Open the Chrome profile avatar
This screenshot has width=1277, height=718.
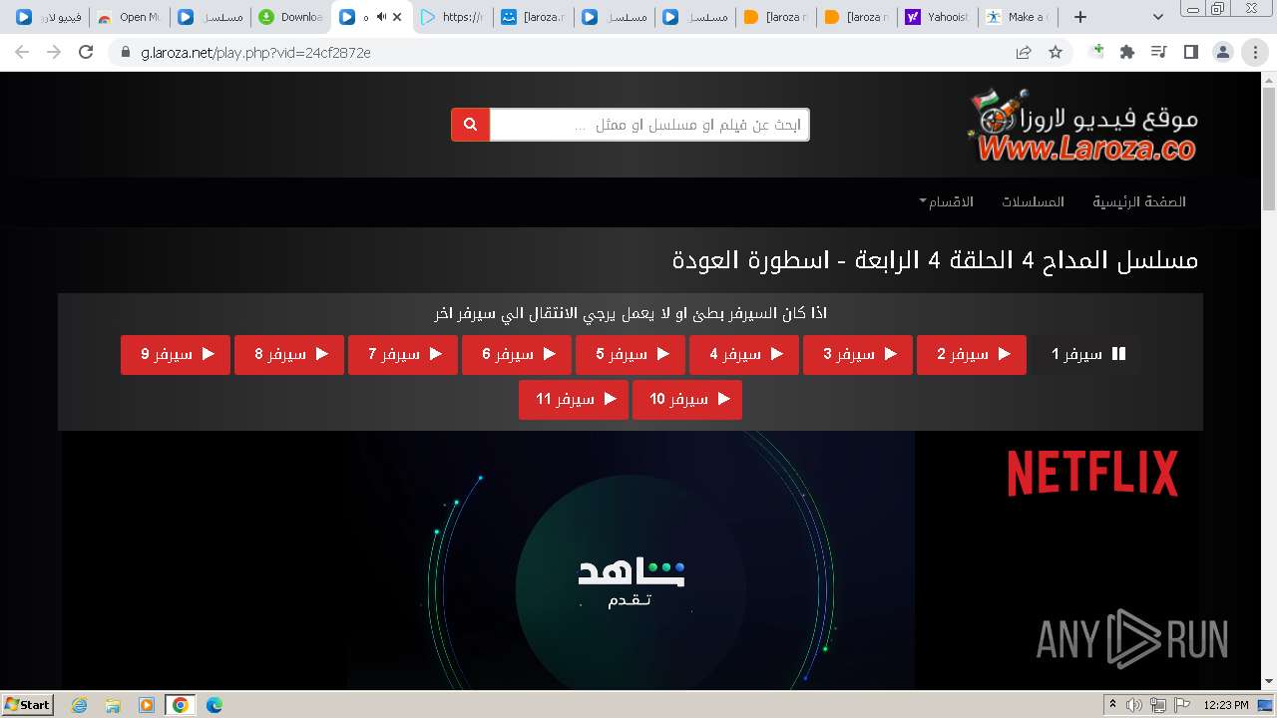1222,52
